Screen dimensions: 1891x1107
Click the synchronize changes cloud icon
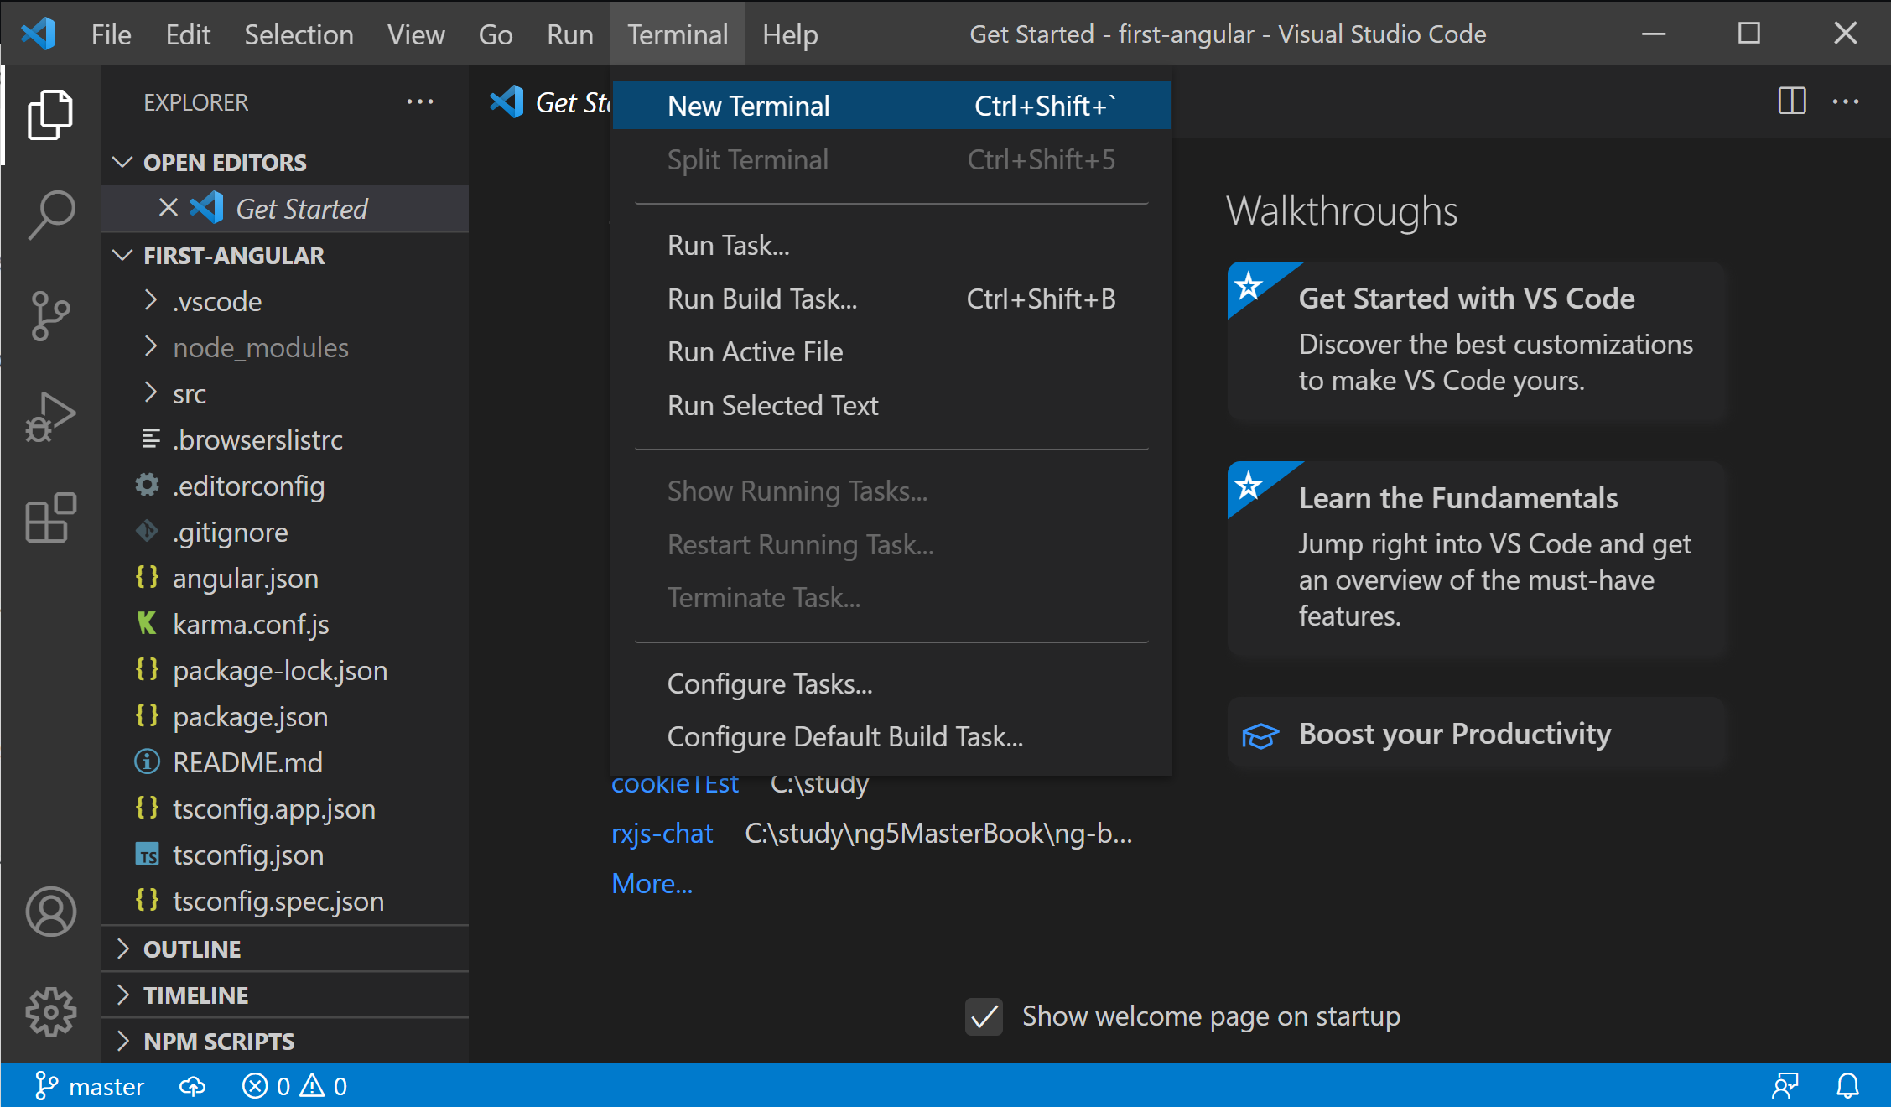(x=192, y=1086)
